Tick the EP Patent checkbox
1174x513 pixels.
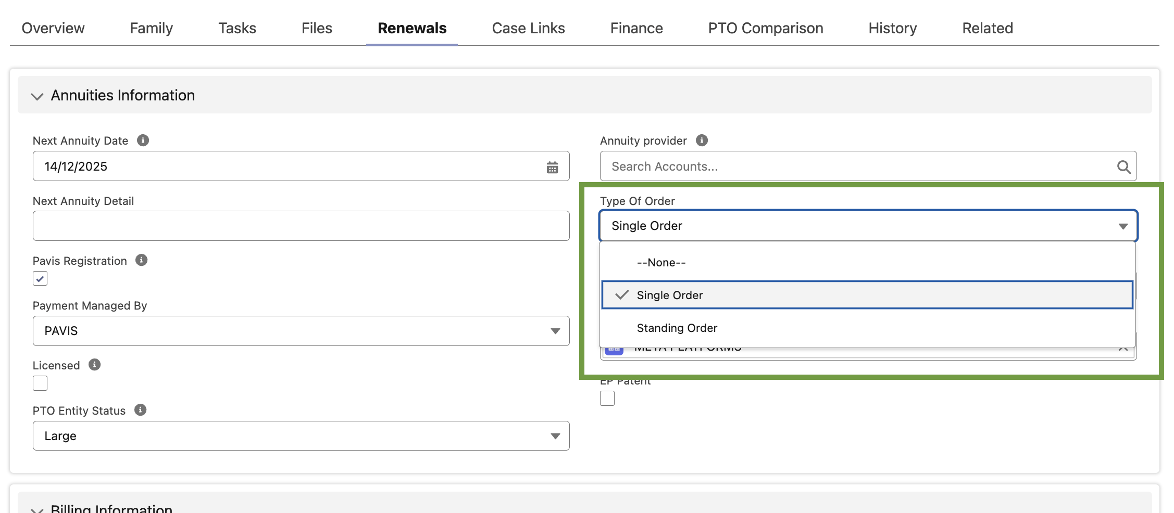(607, 399)
